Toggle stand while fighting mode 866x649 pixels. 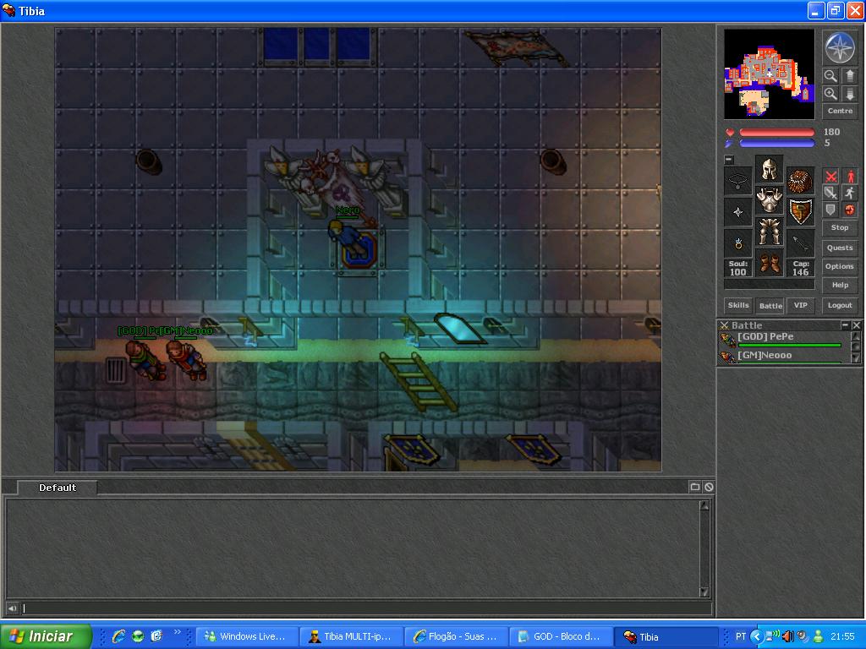[x=850, y=177]
